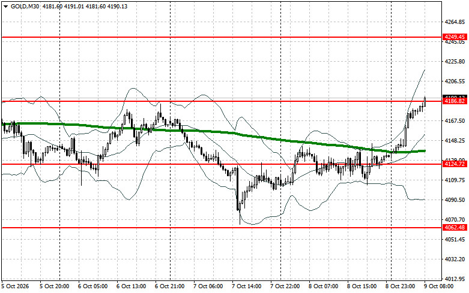The width and height of the screenshot is (469, 293).
Task: Click the 4070.70 price axis value
Action: [x=455, y=220]
